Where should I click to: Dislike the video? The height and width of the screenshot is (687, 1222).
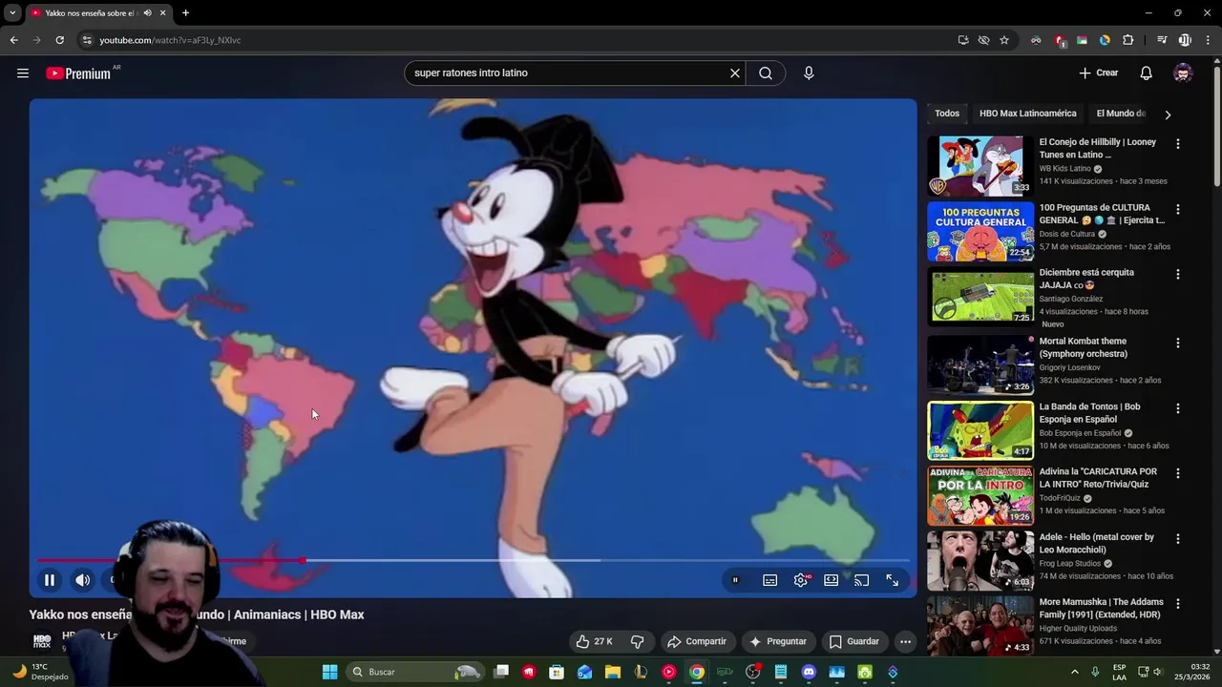[x=638, y=641]
